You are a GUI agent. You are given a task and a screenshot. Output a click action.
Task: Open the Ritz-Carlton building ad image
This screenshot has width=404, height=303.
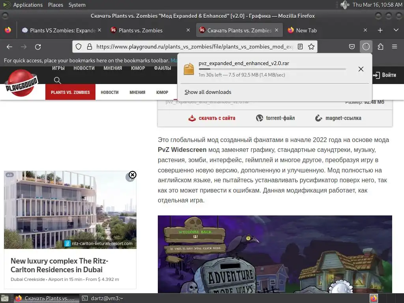70,210
